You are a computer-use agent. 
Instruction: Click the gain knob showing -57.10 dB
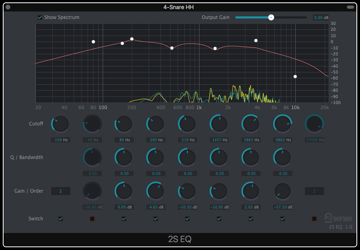pos(282,191)
